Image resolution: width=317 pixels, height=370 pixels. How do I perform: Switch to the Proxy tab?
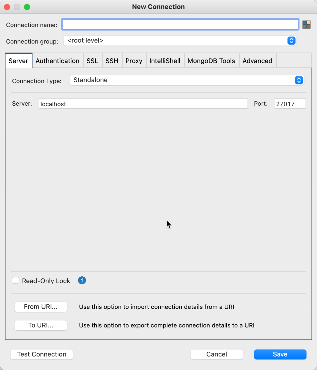click(x=134, y=61)
